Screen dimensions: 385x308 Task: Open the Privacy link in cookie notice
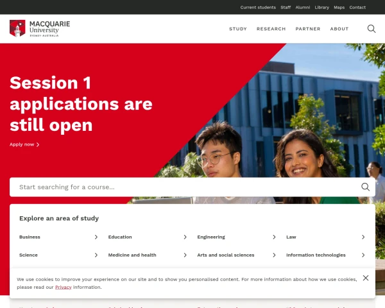pos(63,287)
